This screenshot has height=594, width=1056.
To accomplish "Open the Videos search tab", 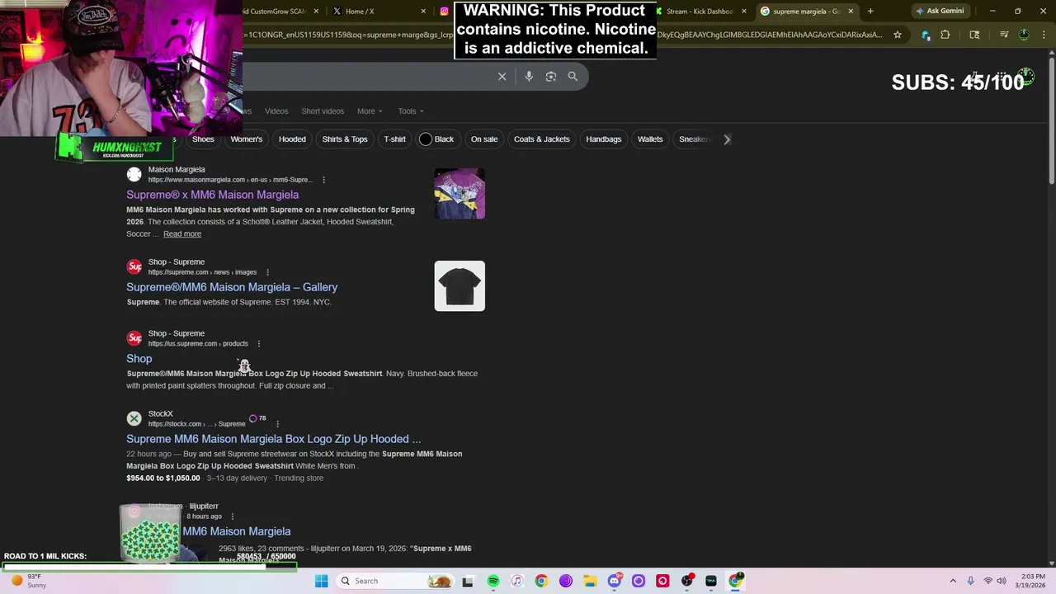I will click(x=276, y=111).
